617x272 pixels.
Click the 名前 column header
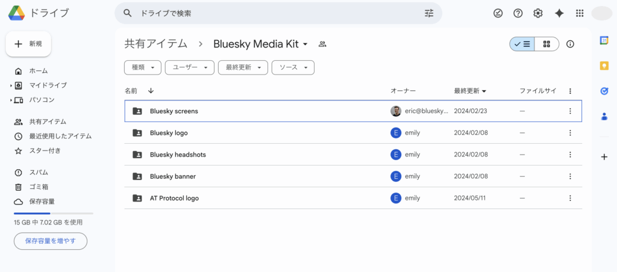click(131, 91)
